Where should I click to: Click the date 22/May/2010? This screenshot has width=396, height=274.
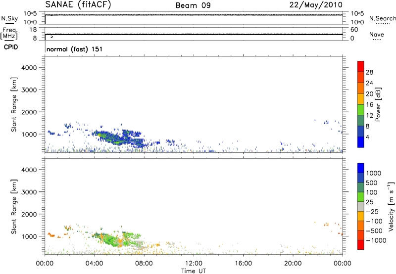coord(316,5)
